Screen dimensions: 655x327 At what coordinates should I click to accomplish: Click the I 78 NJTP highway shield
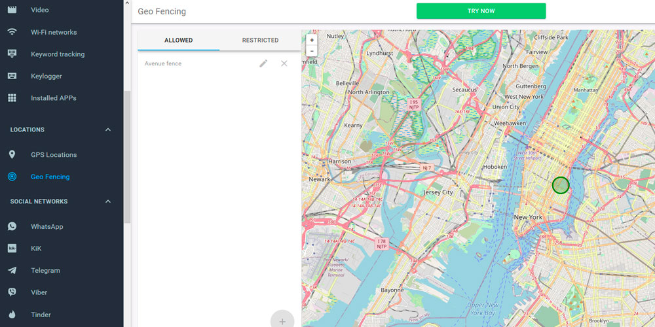coord(382,244)
